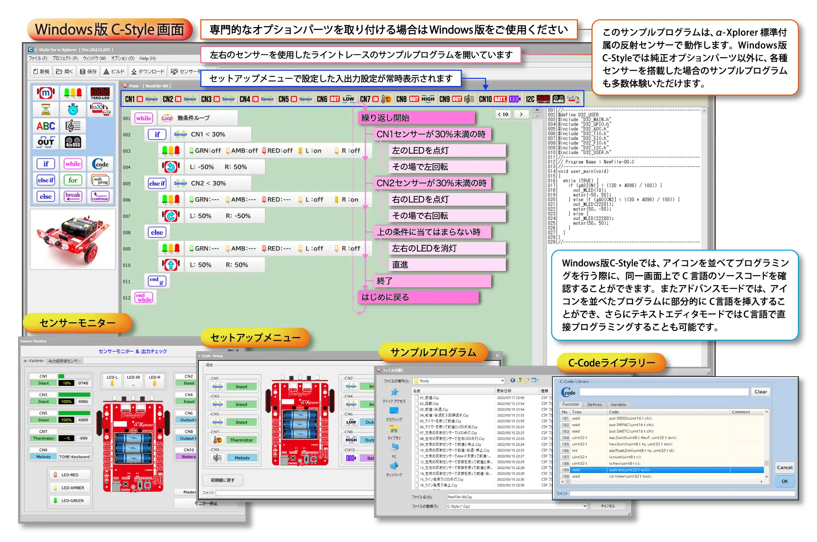
Task: Select the ABC text block in the palette
Action: point(46,126)
